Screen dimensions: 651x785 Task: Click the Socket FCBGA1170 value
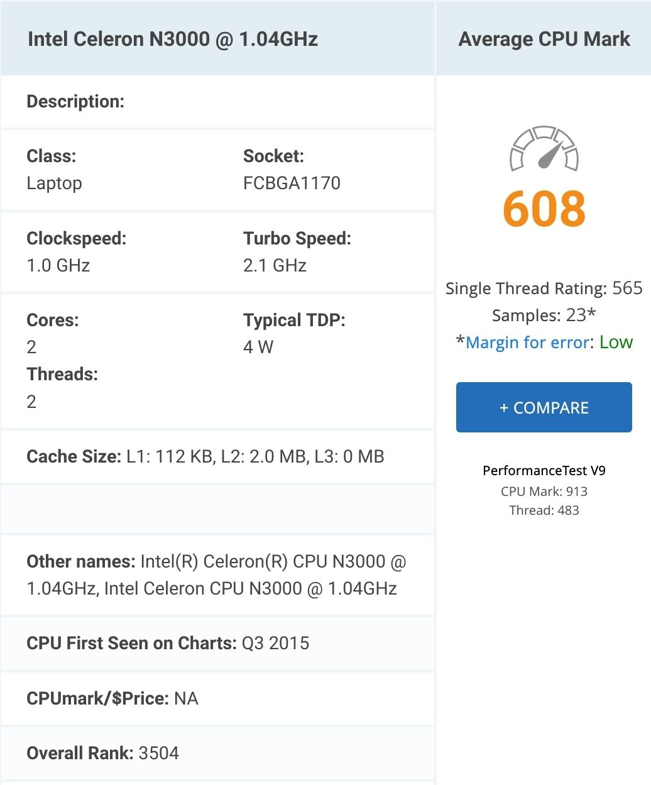[x=292, y=183]
